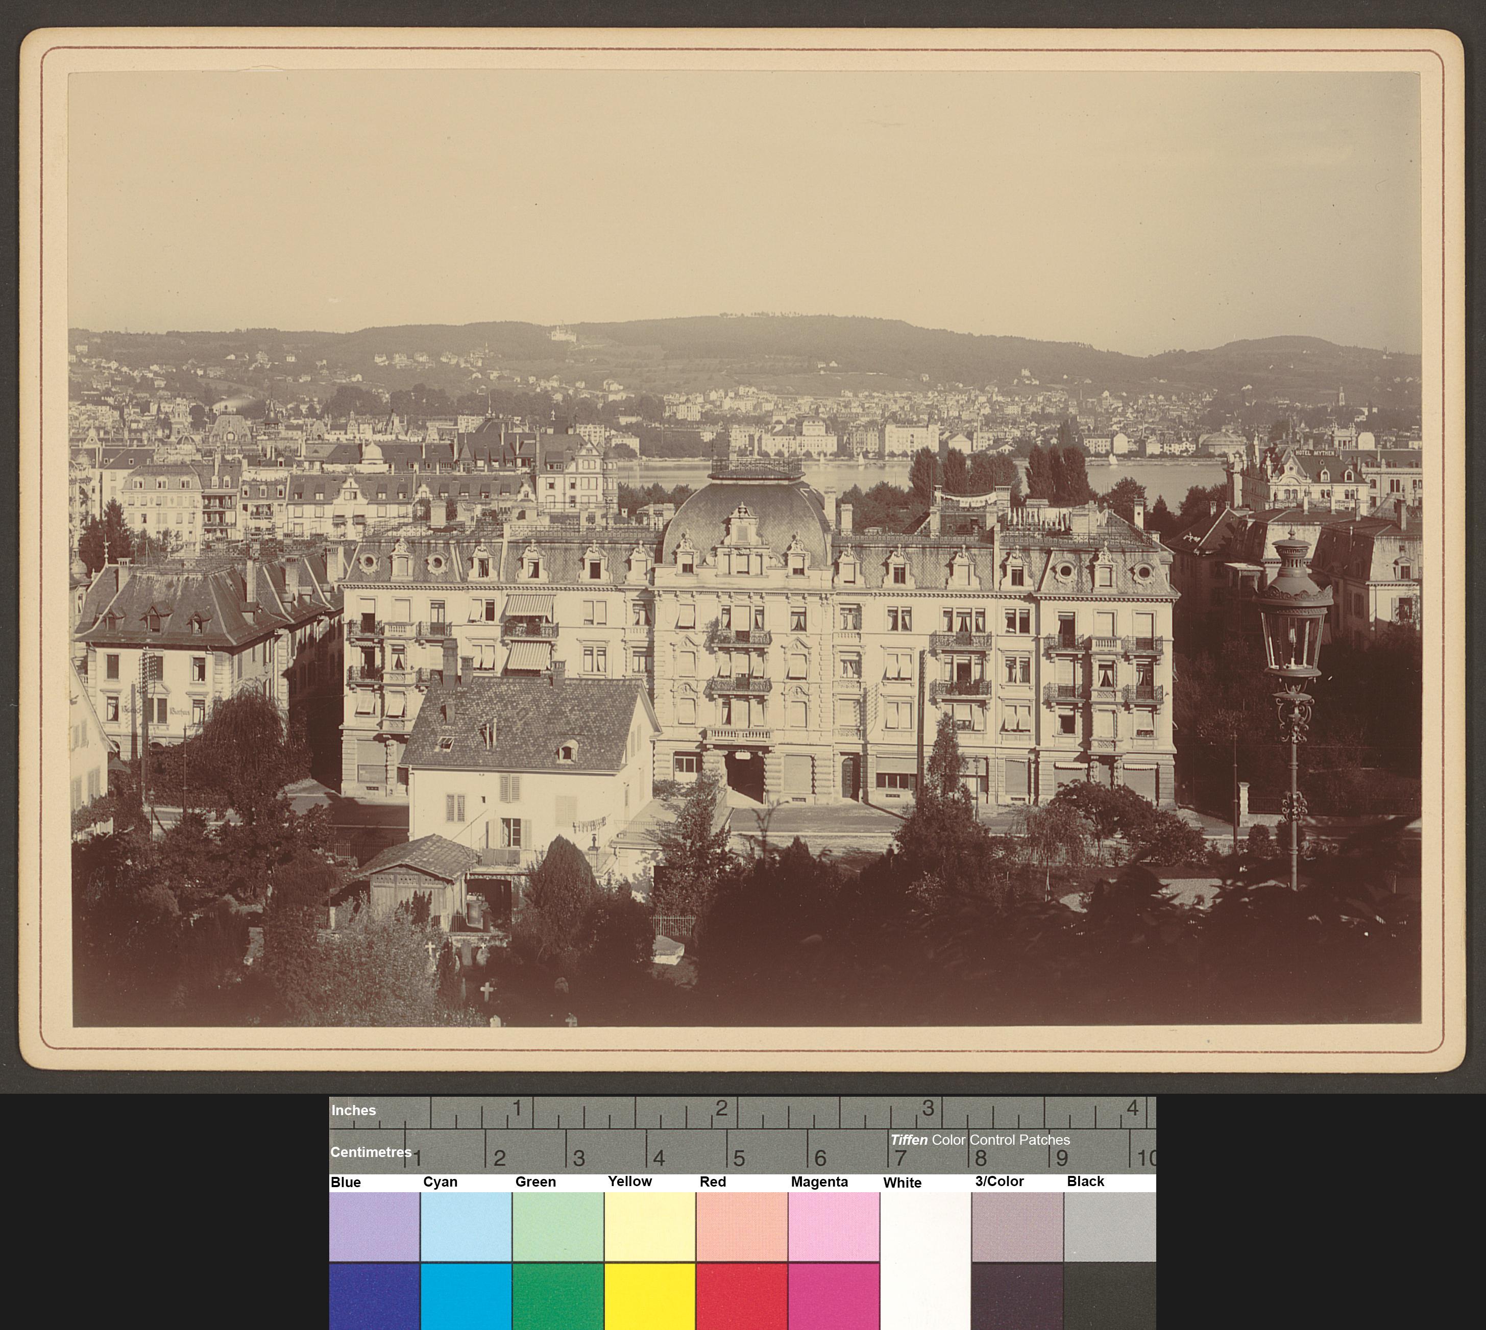The image size is (1486, 1330).
Task: Click the 'Inches' ruler label
Action: pyautogui.click(x=353, y=1111)
